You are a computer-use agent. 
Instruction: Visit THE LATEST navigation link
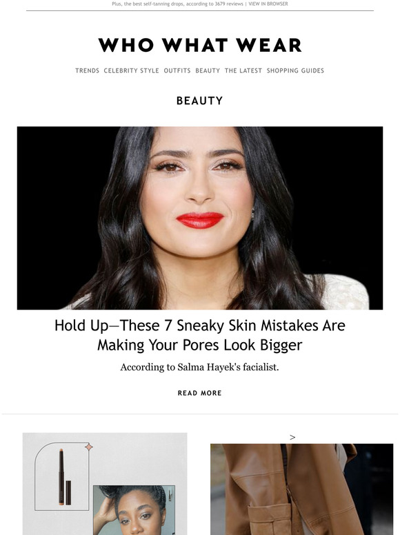(x=243, y=71)
